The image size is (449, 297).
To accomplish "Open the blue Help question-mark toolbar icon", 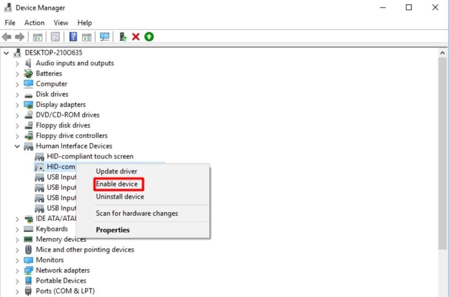I will pos(73,37).
